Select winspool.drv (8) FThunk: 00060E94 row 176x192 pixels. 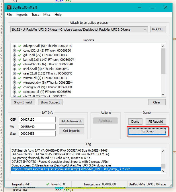click(x=48, y=83)
